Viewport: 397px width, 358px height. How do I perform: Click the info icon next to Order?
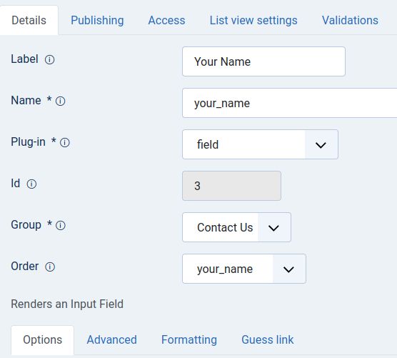pos(50,267)
